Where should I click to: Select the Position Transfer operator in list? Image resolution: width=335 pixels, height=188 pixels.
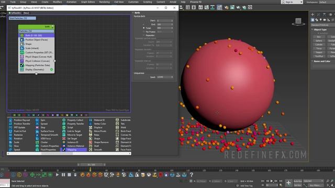(x=22, y=124)
